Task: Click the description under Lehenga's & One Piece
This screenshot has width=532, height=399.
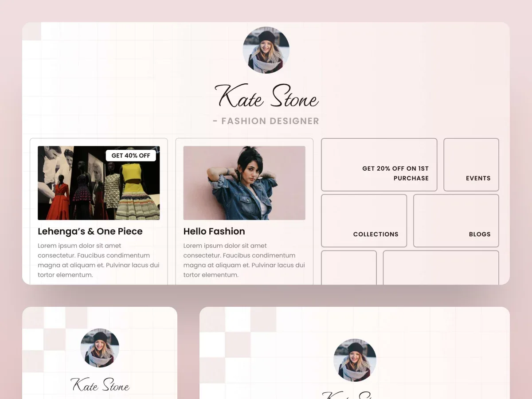Action: click(x=98, y=260)
